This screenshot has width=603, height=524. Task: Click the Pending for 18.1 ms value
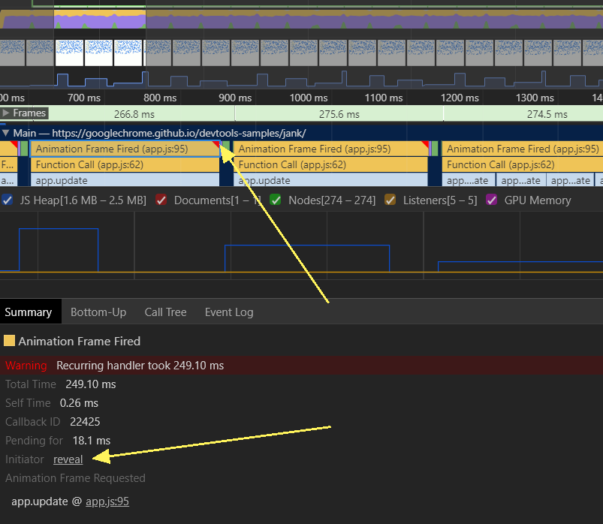click(x=92, y=441)
